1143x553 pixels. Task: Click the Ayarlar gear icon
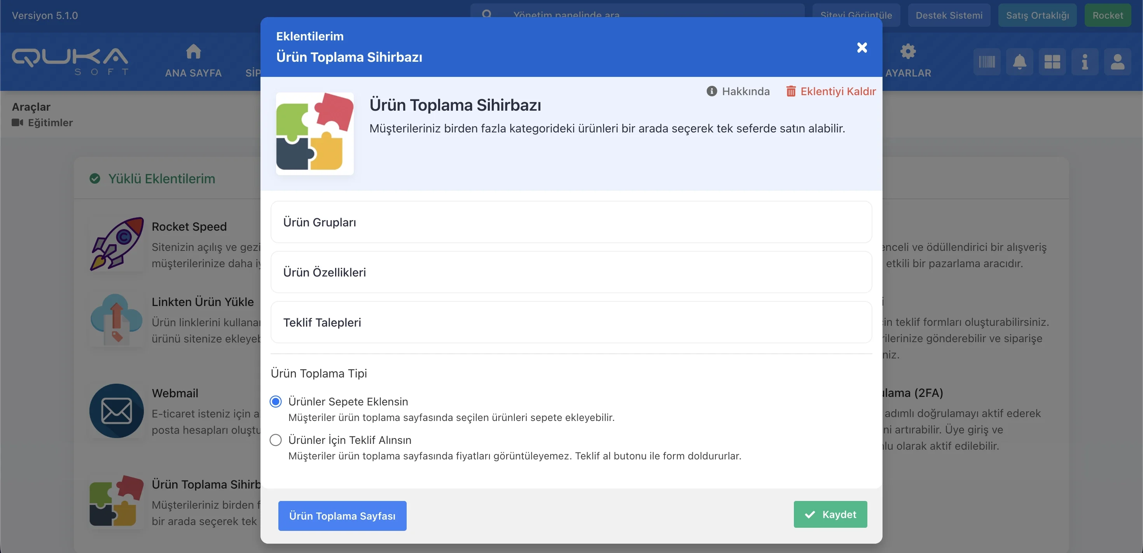908,52
